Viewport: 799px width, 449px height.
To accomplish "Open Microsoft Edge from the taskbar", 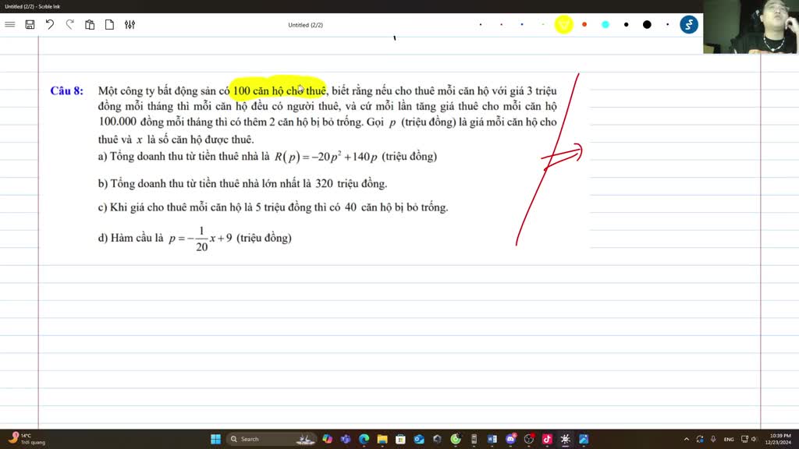I will pos(364,439).
